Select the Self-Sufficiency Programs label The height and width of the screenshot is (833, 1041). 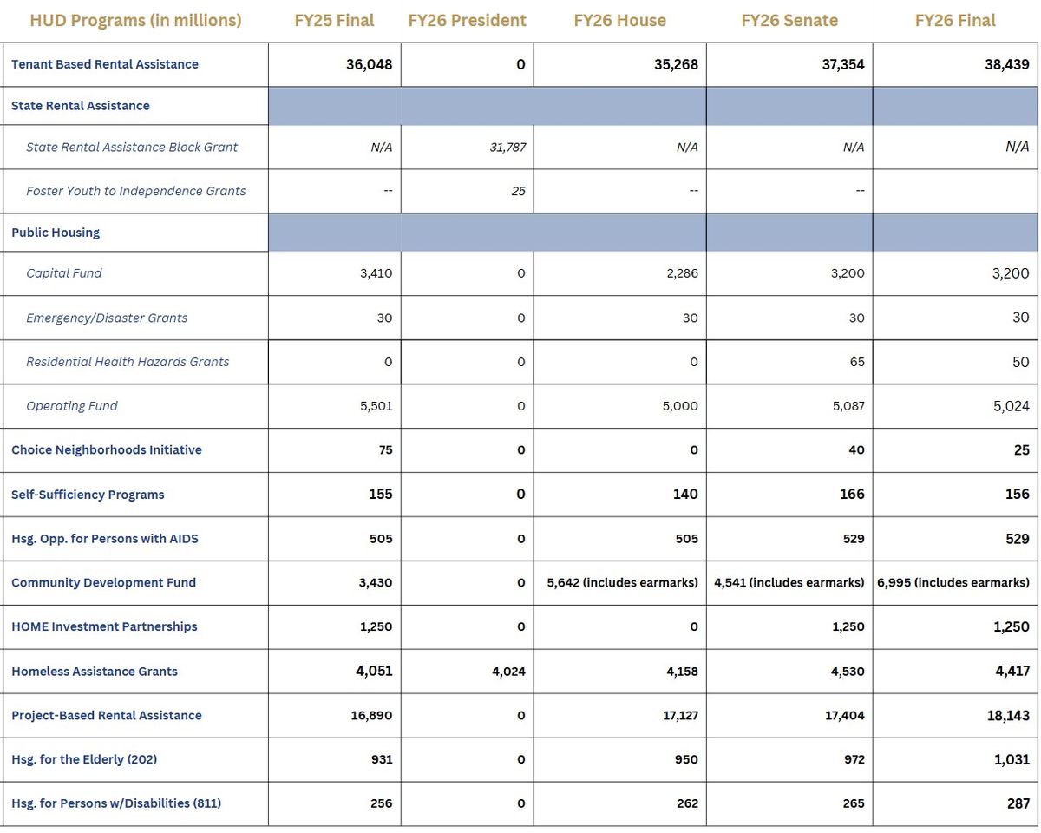pyautogui.click(x=88, y=495)
